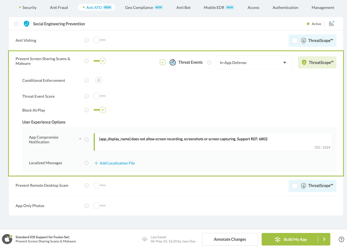Click the Social Engineering Prevention shield icon
The image size is (347, 248).
[26, 24]
